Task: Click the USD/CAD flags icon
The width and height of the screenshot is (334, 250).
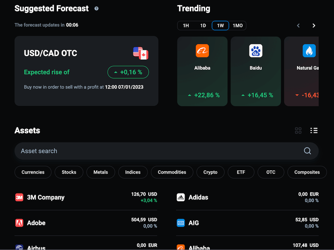Action: pyautogui.click(x=141, y=53)
